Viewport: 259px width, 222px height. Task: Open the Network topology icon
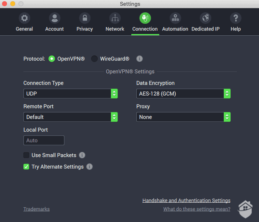coord(115,18)
